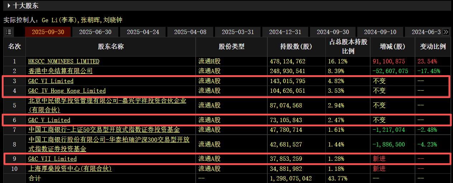The width and height of the screenshot is (453, 183).
Task: Click the 变动比例 column header
Action: click(x=433, y=47)
